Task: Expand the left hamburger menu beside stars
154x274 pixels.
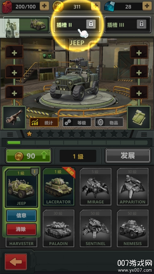Action: (x=10, y=134)
